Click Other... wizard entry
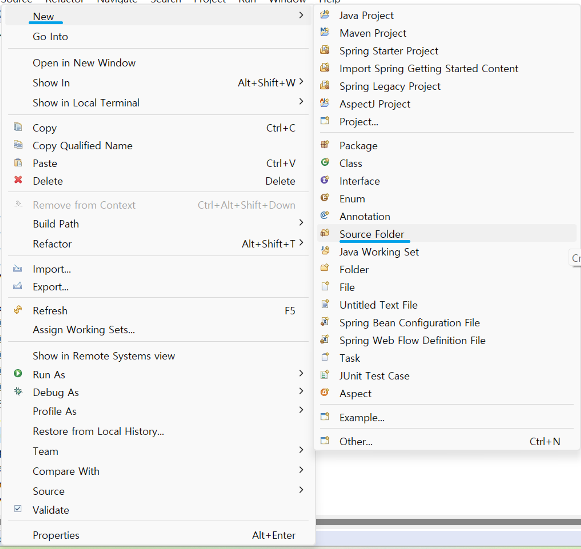Viewport: 581px width, 549px height. coord(356,442)
